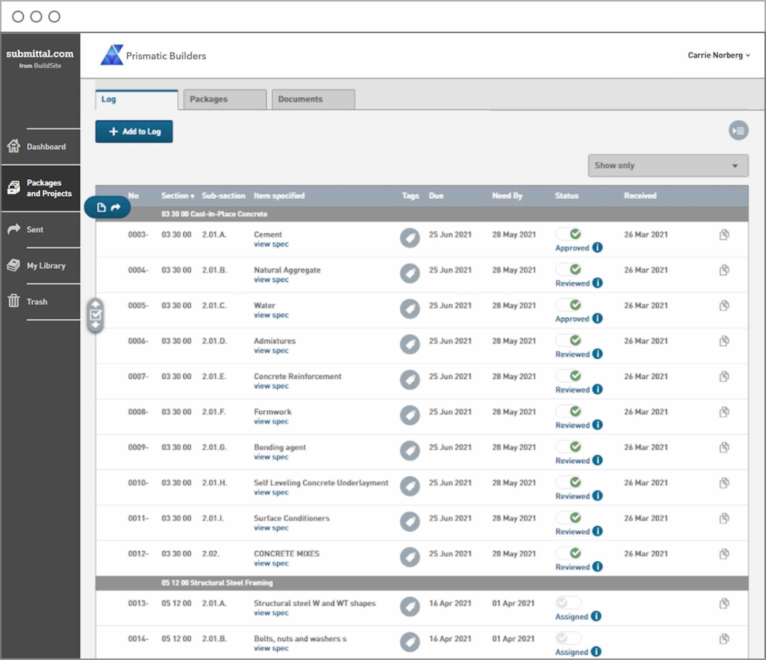Click the Due column header

pyautogui.click(x=436, y=196)
